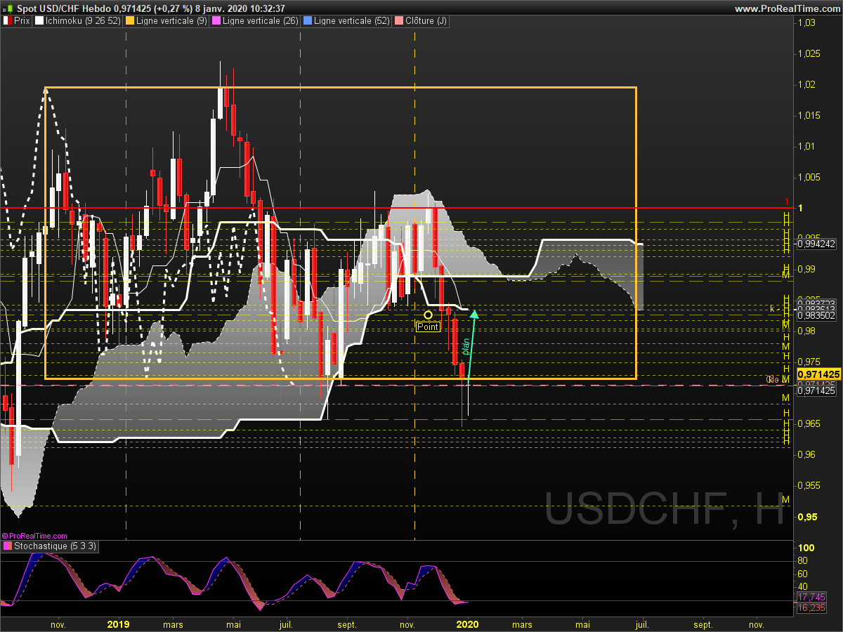Click the yellow circle marker above Point
This screenshot has width=843, height=632.
click(428, 315)
